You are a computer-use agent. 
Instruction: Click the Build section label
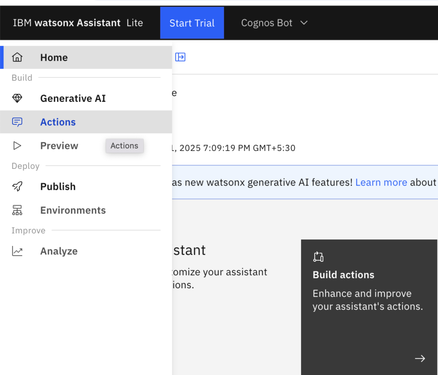tap(22, 78)
